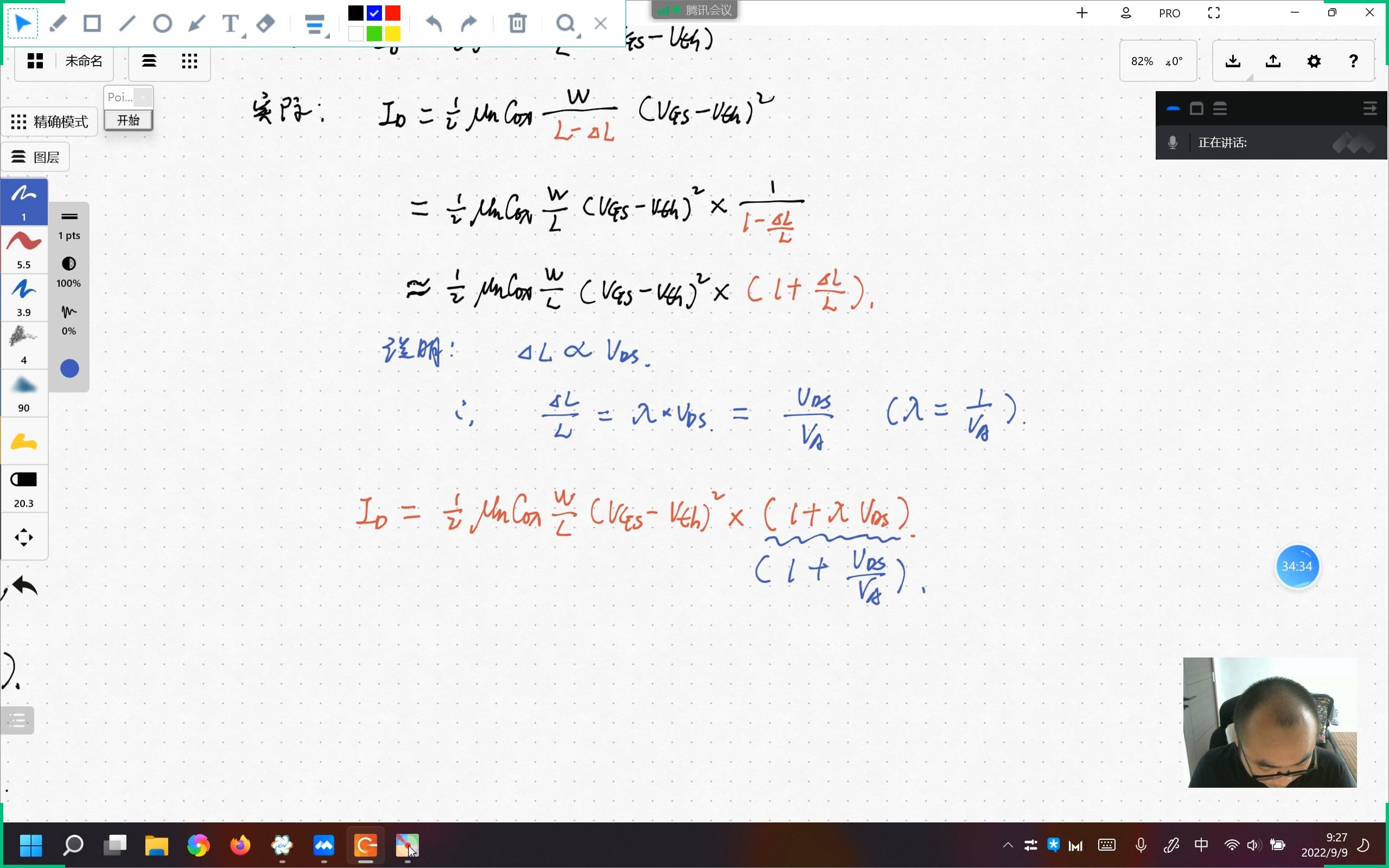Select the 未命名 unnamed tab
The image size is (1389, 868).
[83, 61]
